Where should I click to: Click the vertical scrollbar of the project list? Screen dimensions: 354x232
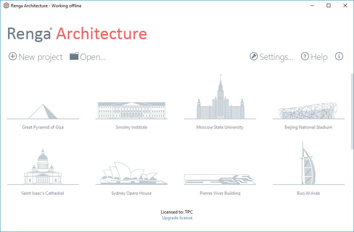pos(352,111)
